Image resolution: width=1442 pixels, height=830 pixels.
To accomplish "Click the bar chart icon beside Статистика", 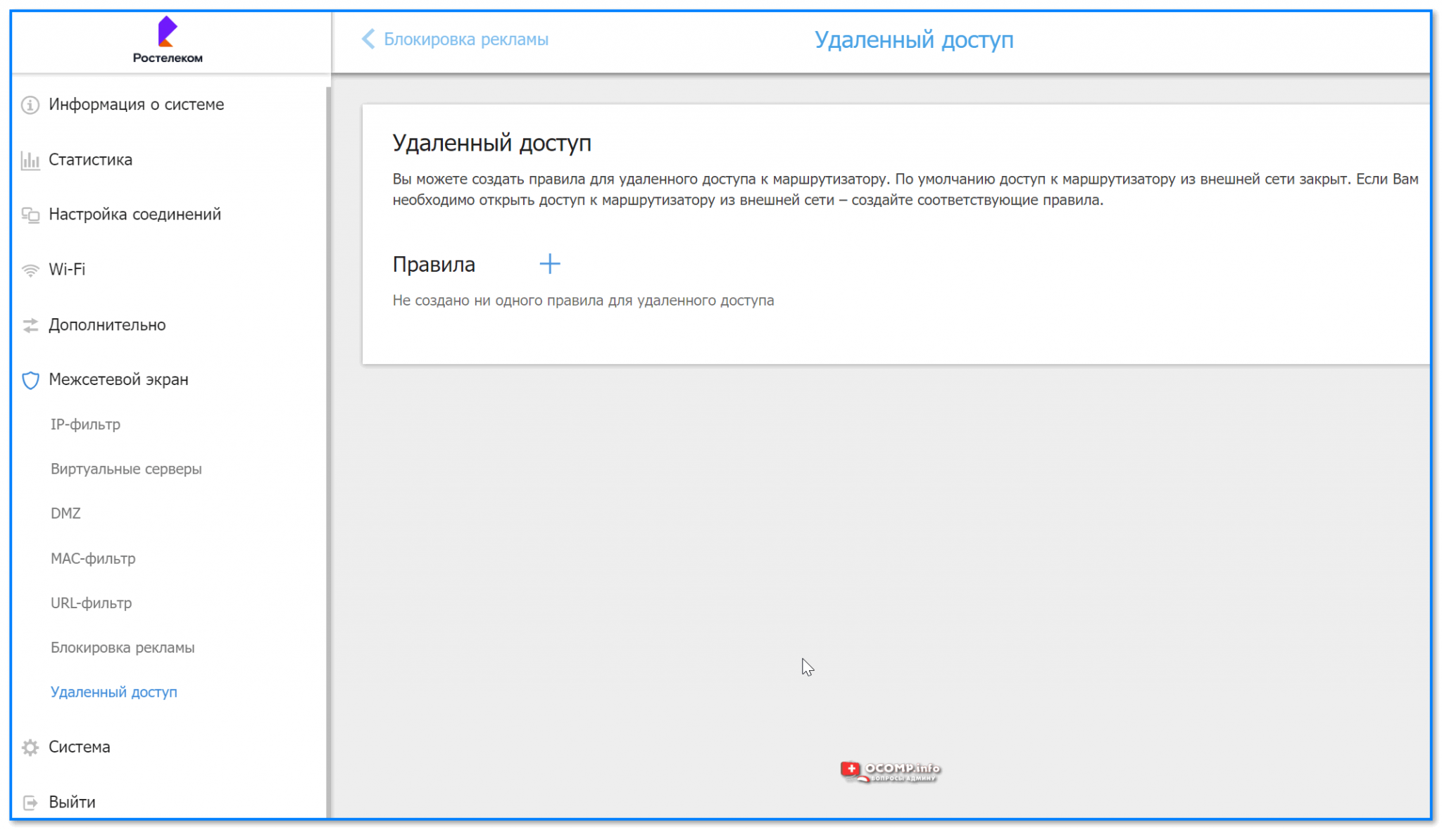I will pos(30,160).
